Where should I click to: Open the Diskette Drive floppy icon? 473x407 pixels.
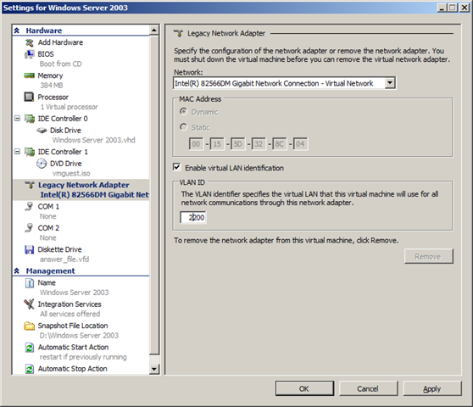[x=30, y=249]
